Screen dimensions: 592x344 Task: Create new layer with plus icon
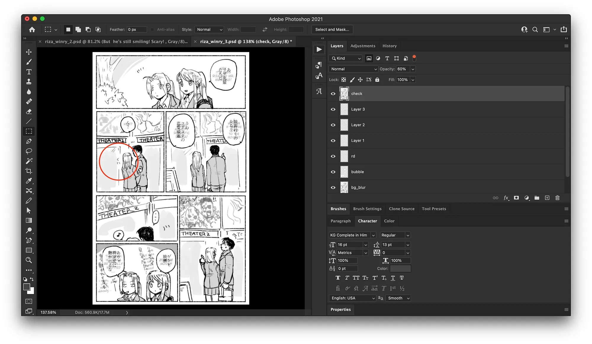[547, 198]
